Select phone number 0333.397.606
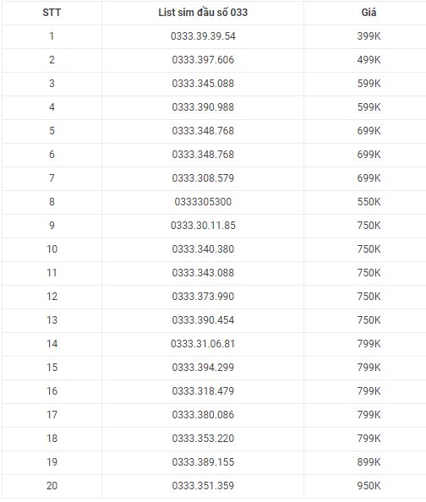Viewport: 426px width, 502px height. pos(203,60)
